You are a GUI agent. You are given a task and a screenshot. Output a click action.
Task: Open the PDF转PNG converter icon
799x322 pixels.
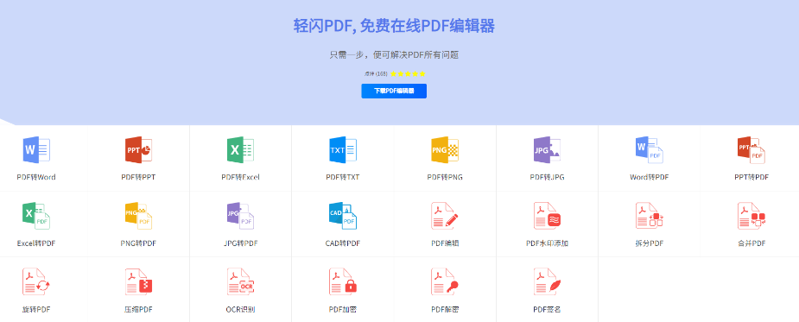pos(445,150)
